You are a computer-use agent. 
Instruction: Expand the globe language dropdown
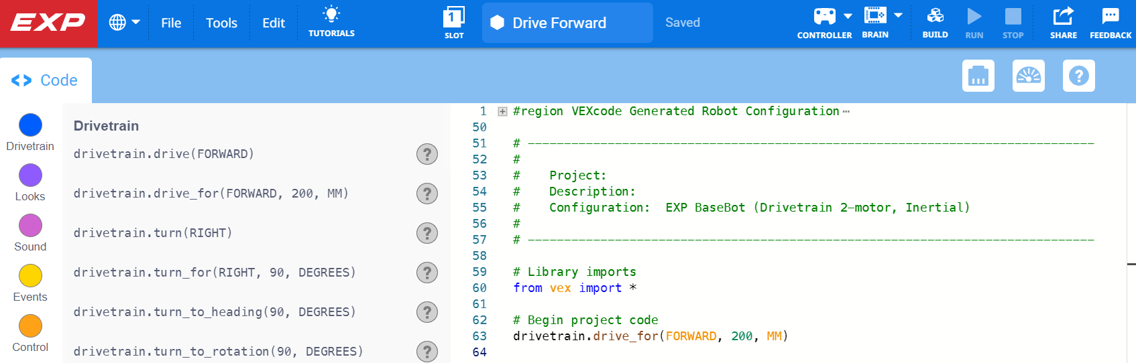point(124,23)
